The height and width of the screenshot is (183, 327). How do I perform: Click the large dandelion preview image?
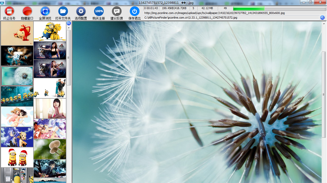coord(197,102)
